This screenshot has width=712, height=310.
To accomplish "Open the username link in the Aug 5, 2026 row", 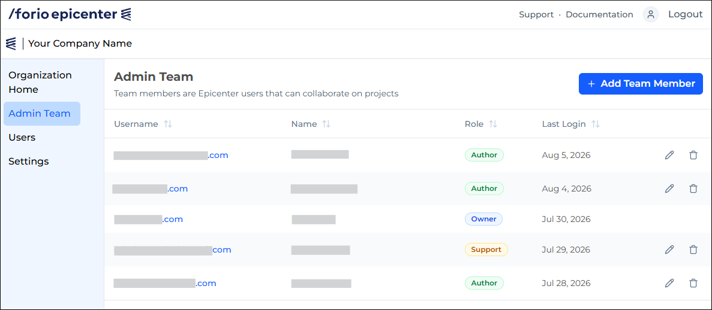I will (x=171, y=156).
